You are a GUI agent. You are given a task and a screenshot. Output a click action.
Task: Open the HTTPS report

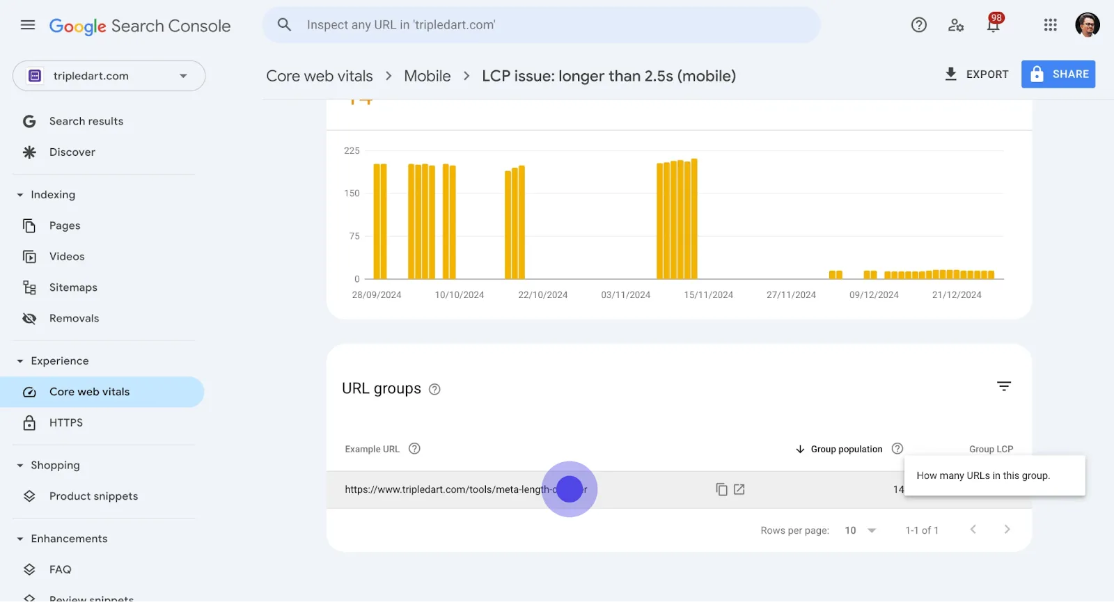pyautogui.click(x=66, y=423)
